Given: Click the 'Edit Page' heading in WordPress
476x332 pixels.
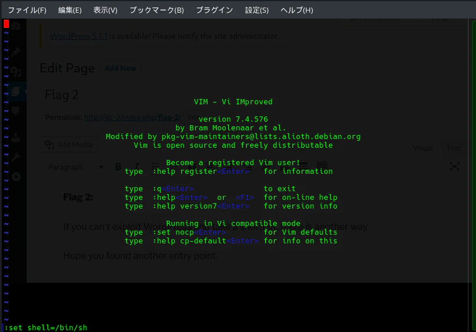Looking at the screenshot, I should (x=67, y=68).
